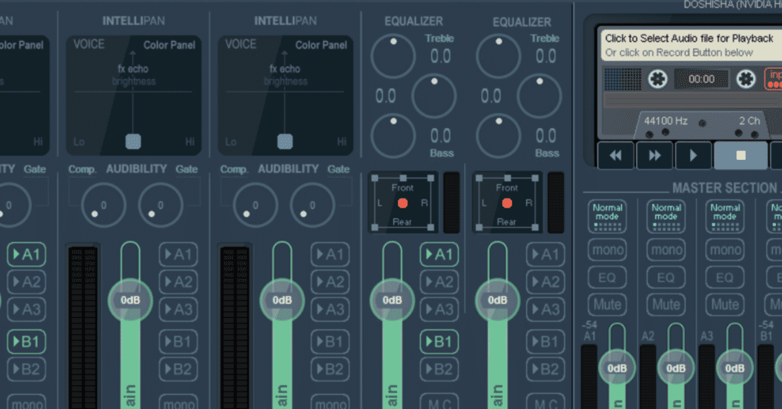Click the Gate knob, INTELLIPAN strip beside EQUALIZER
Screen dimensions: 782x409
click(x=312, y=205)
